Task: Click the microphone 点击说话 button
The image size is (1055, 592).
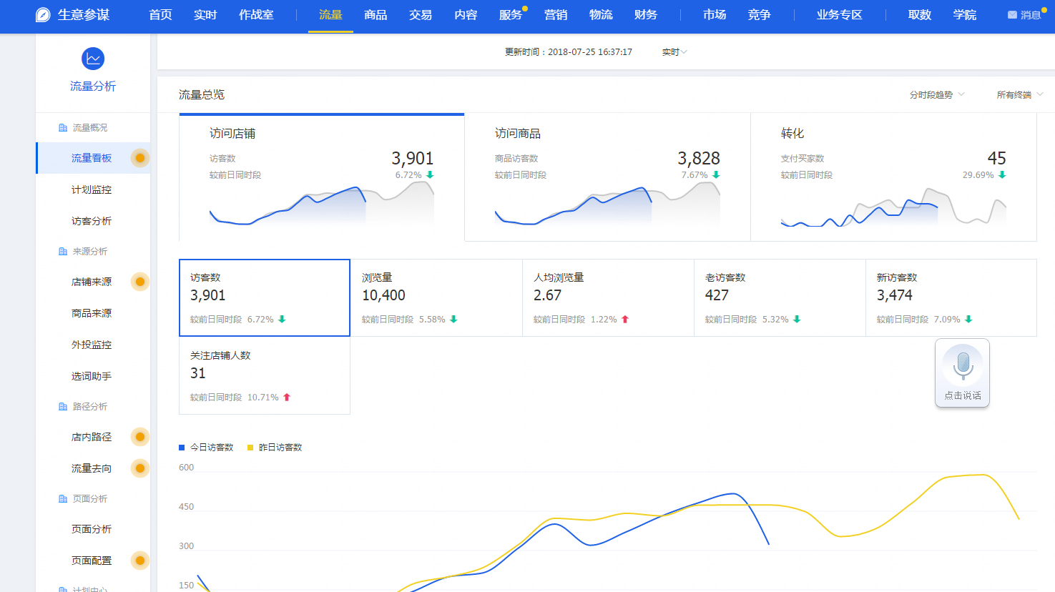Action: 963,373
